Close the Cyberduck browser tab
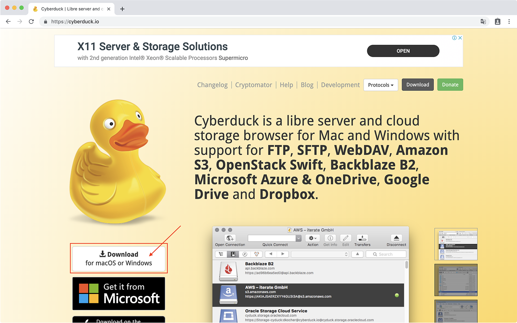Viewport: 517px width, 323px height. [x=109, y=9]
